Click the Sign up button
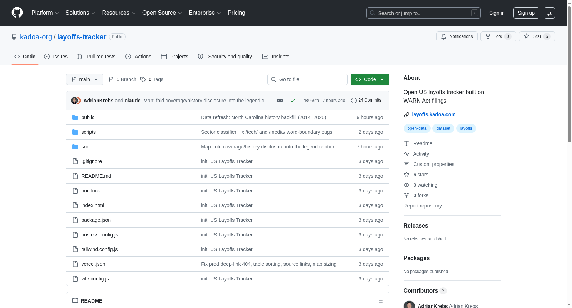572x308 pixels. (x=526, y=13)
